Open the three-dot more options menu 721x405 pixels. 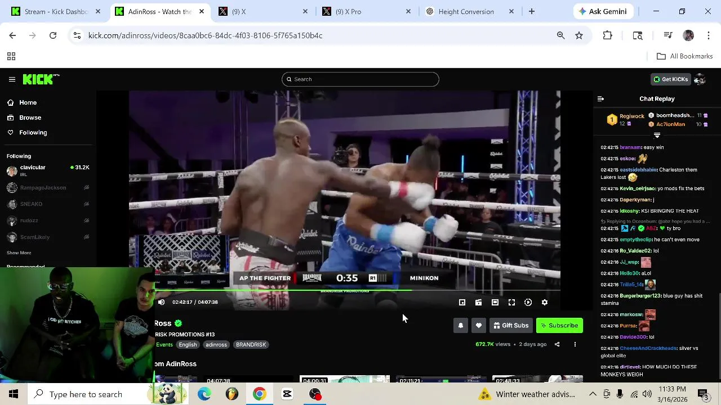tap(575, 344)
